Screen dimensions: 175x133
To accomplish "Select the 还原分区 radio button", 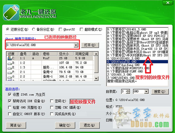I will [8, 29].
